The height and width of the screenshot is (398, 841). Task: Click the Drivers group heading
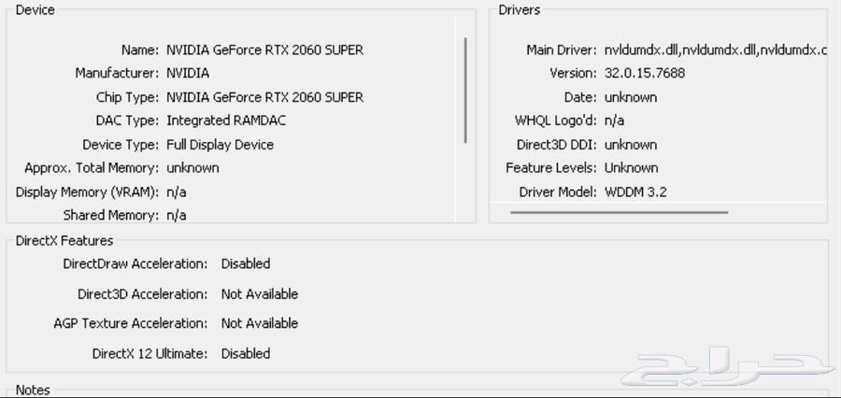(520, 10)
